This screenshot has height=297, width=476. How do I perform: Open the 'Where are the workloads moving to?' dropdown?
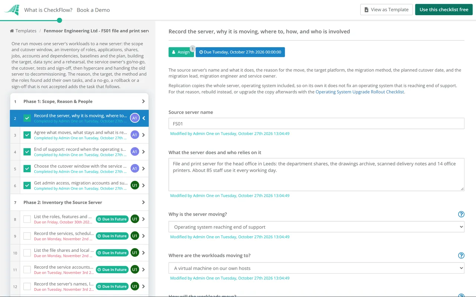click(x=316, y=268)
